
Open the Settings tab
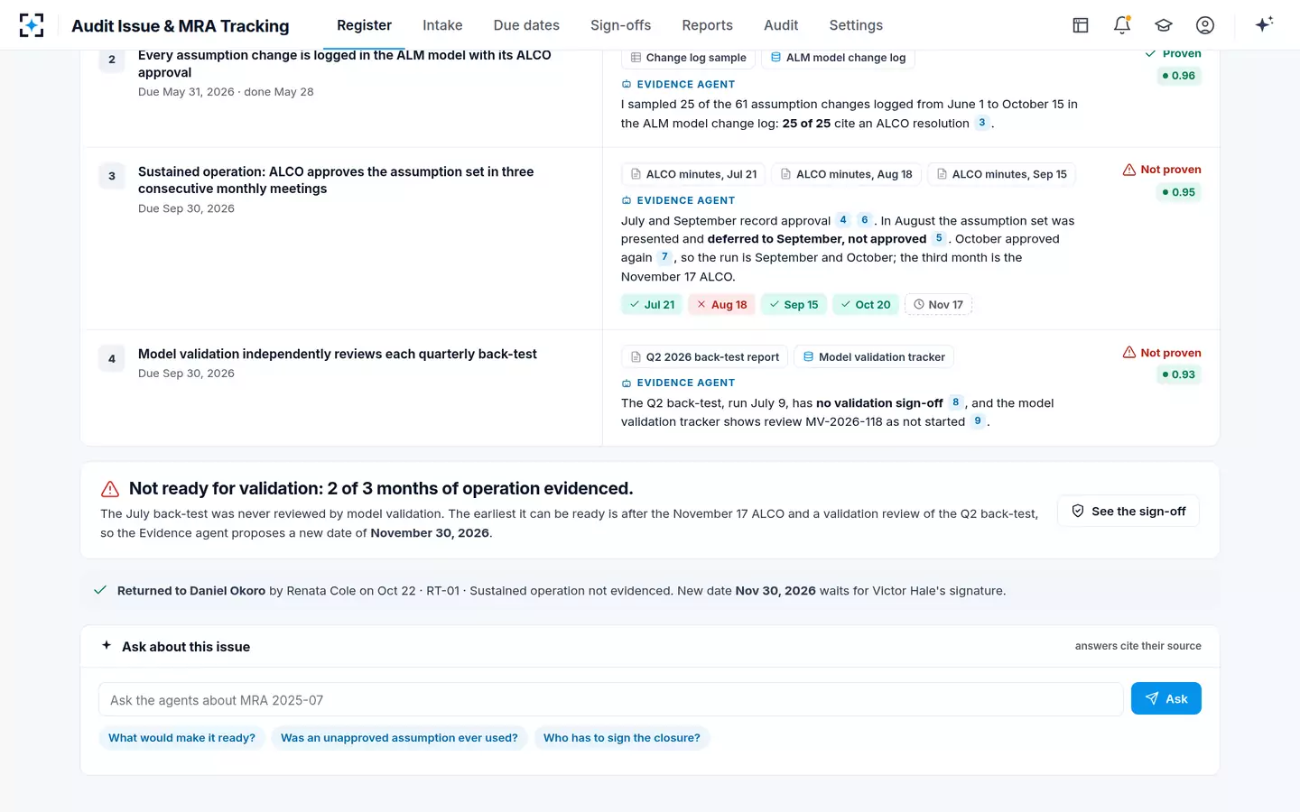(856, 25)
